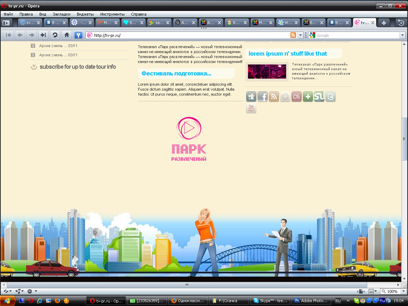The width and height of the screenshot is (408, 306).
Task: Click Opera Turbo icon in status bar
Action: pyautogui.click(x=30, y=291)
